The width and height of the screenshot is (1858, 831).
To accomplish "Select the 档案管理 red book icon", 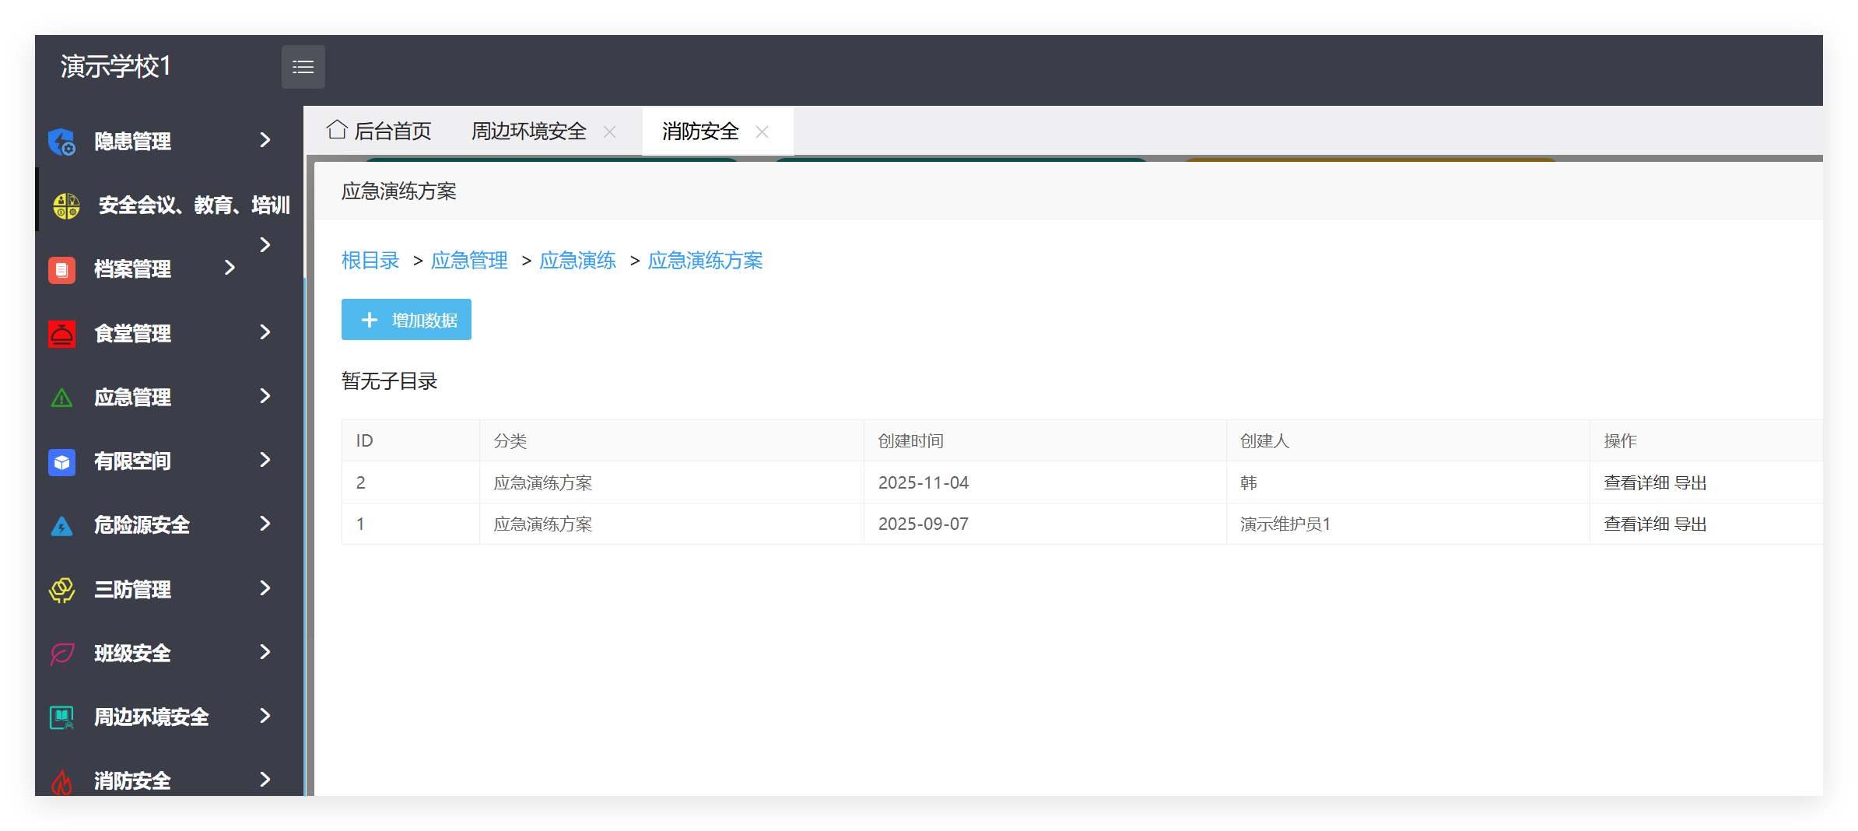I will pos(61,269).
